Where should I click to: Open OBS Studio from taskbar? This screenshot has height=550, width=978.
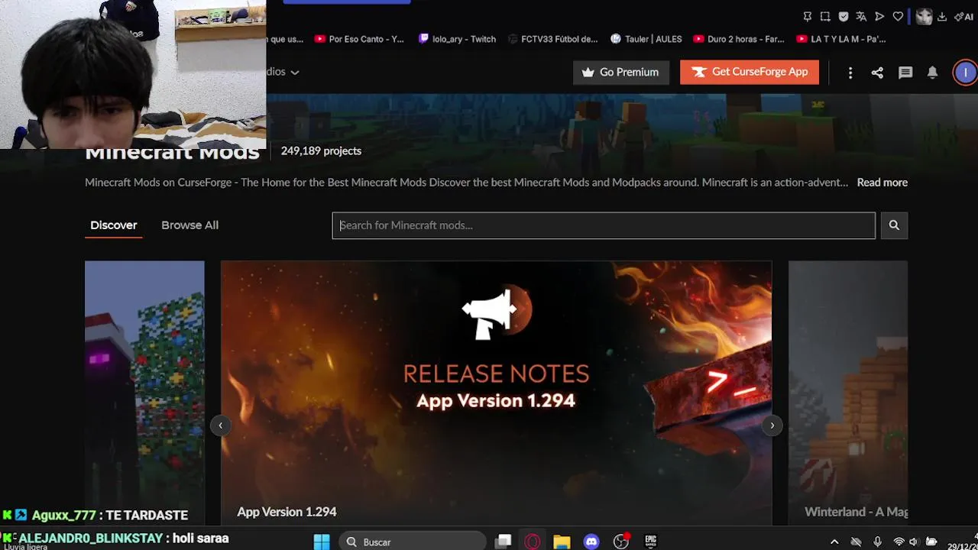(621, 542)
